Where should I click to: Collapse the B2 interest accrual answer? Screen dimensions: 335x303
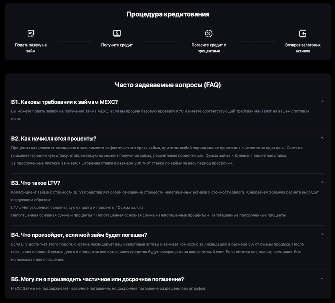click(322, 137)
